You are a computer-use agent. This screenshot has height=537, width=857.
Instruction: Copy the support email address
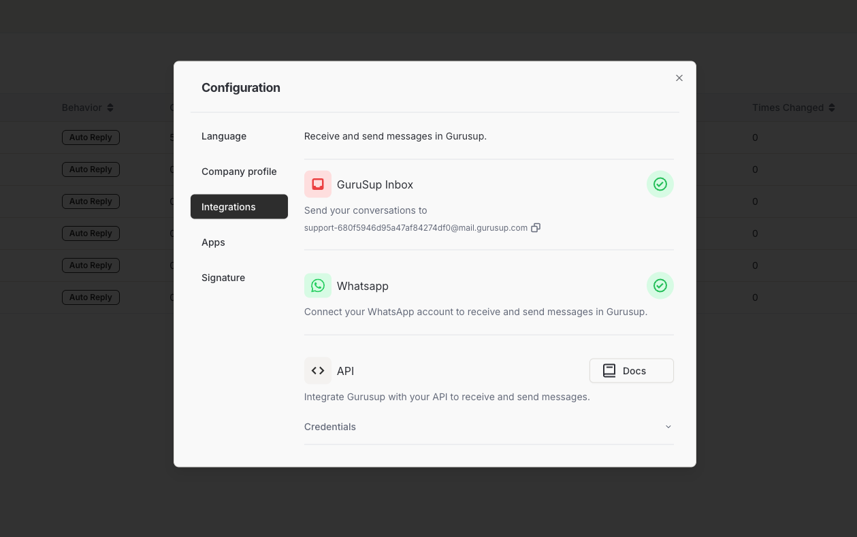coord(536,228)
